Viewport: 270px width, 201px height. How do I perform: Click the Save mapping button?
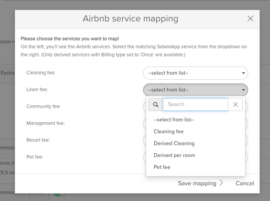point(200,183)
